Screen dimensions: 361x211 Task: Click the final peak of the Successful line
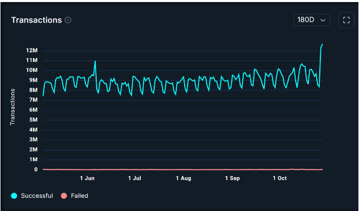pyautogui.click(x=322, y=45)
